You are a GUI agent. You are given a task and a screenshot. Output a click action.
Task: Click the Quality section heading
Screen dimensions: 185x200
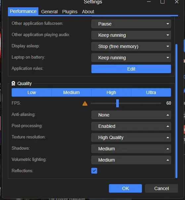click(x=24, y=83)
